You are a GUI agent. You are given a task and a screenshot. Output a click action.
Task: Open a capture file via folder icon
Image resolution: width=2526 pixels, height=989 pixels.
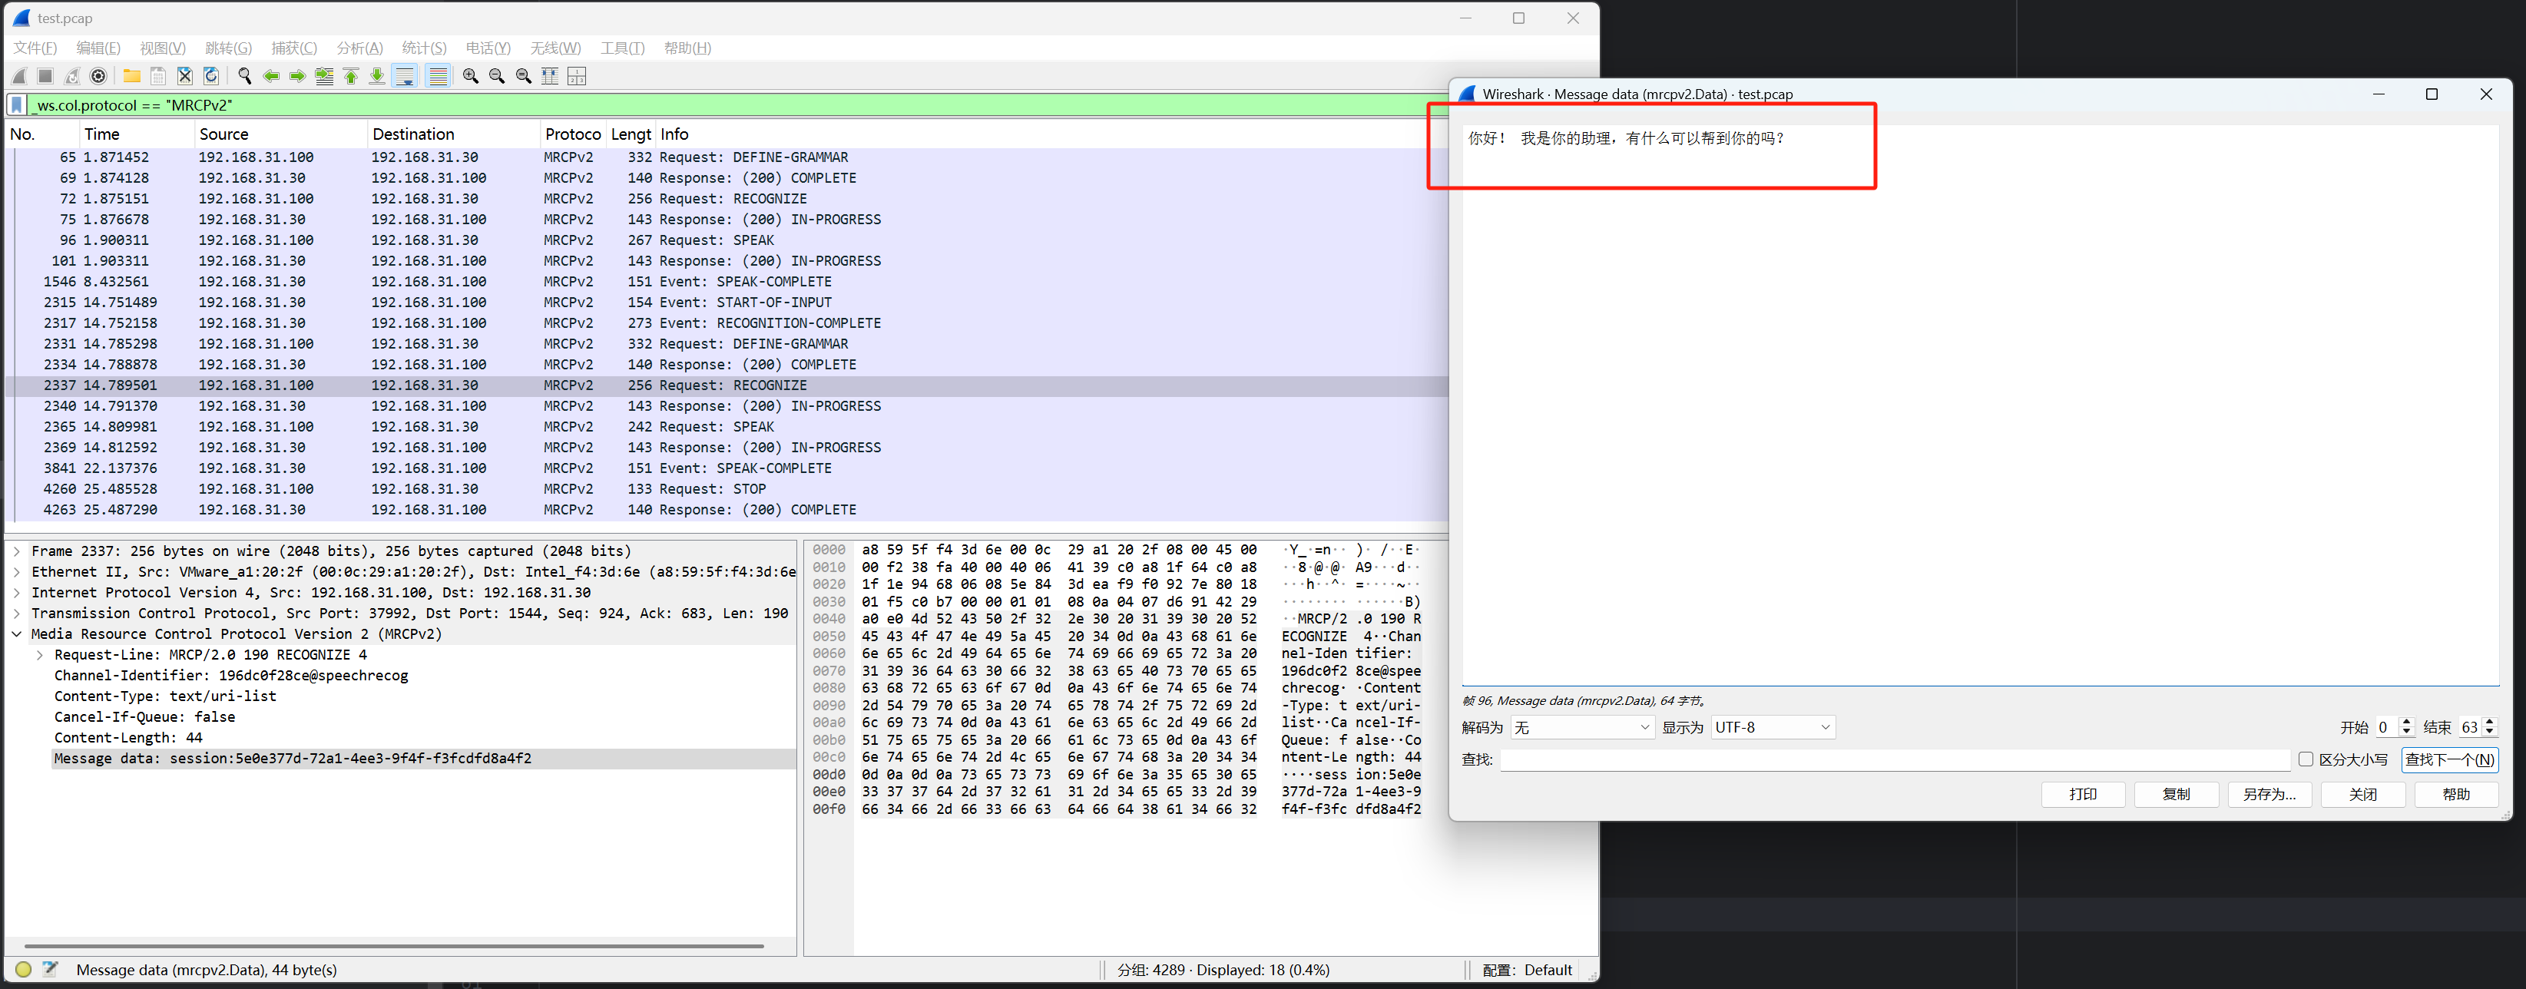(131, 77)
